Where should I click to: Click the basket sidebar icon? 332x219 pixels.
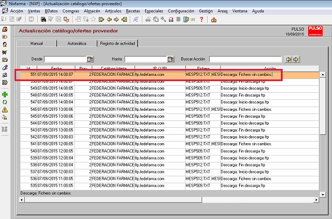[x=5, y=60]
